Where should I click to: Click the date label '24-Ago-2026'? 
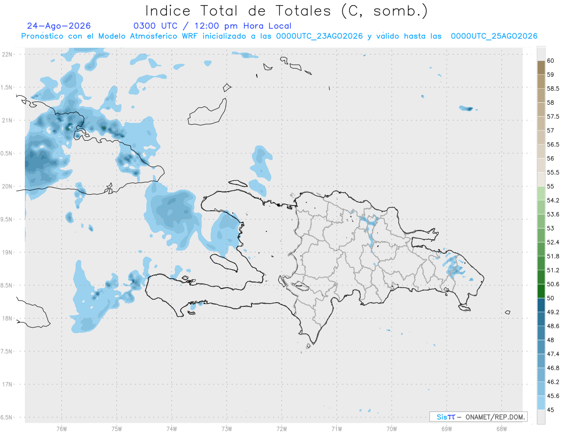coord(59,26)
